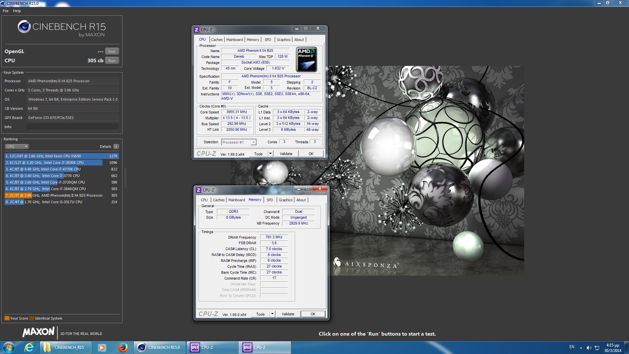Switch to first CPU-Z taskbar button

pos(212,347)
